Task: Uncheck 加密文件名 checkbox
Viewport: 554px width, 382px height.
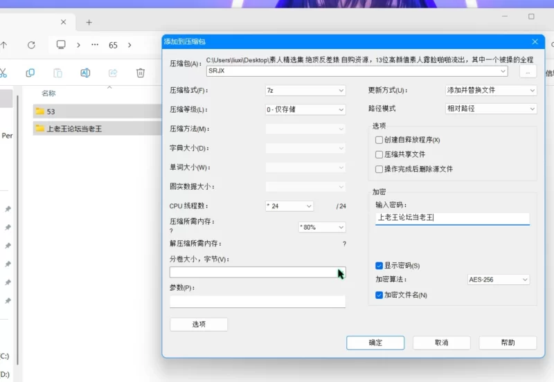Action: [379, 295]
